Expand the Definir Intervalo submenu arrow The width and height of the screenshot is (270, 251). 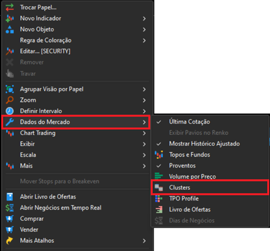pyautogui.click(x=144, y=111)
